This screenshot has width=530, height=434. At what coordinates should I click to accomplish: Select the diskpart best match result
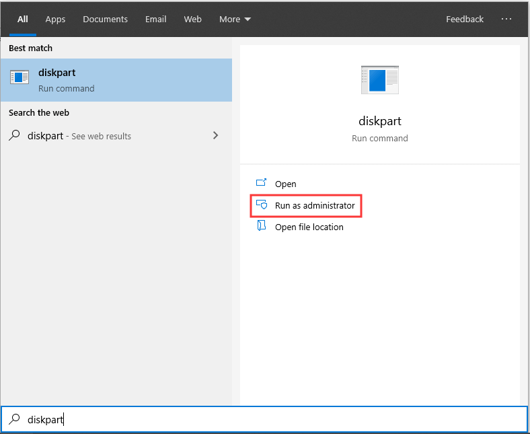point(116,80)
